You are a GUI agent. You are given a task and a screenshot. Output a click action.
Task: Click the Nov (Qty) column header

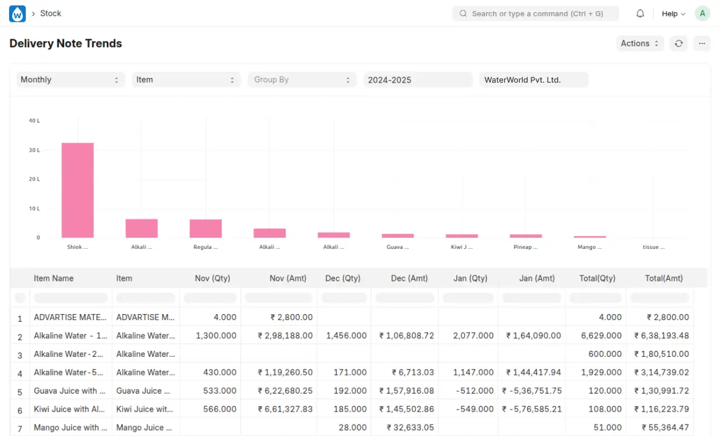tap(213, 278)
